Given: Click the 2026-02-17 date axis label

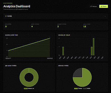Looking at the screenshot, I should click(8, 58).
